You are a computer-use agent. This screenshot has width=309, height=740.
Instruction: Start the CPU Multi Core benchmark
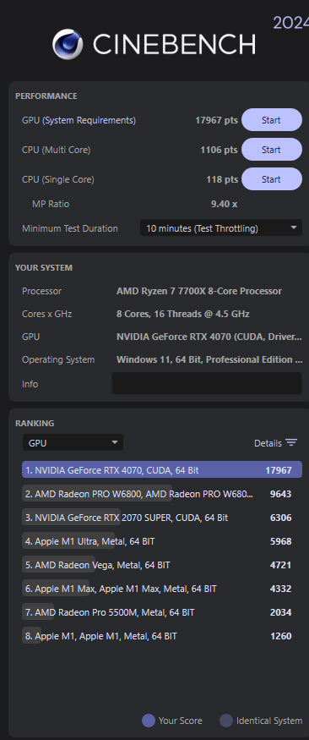click(272, 150)
